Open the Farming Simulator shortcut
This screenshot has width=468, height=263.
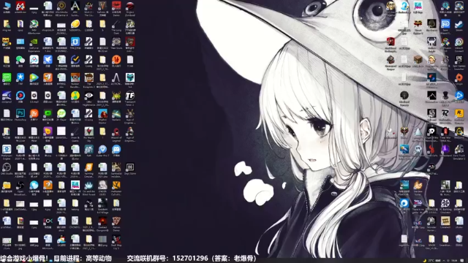pos(89,169)
